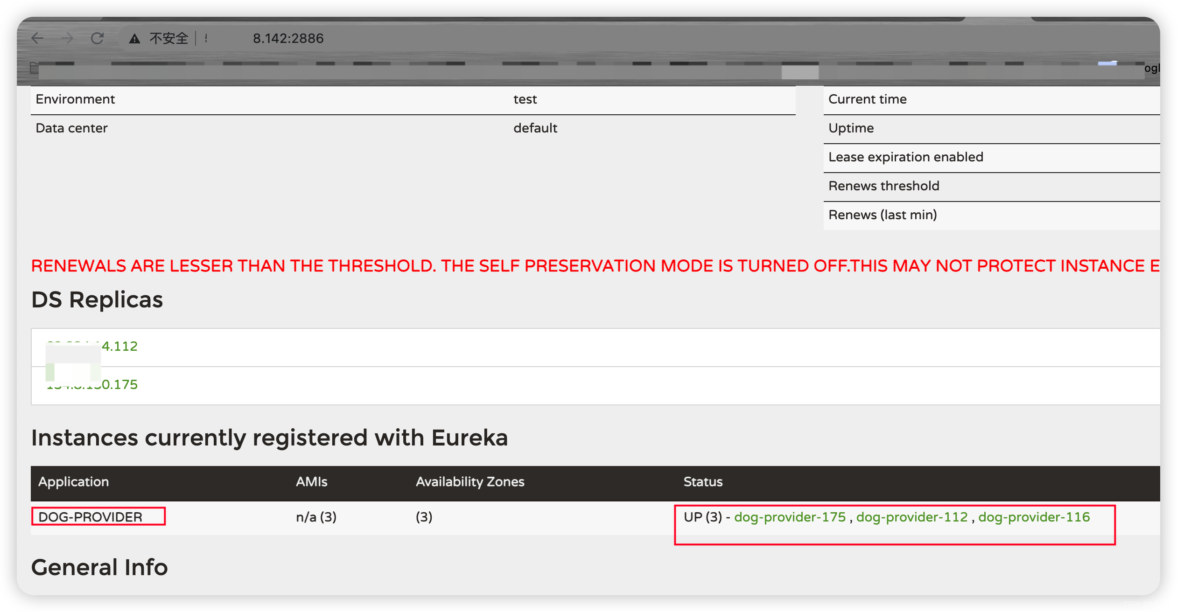Open the dog-provider-112 instance link
The width and height of the screenshot is (1177, 612).
912,517
